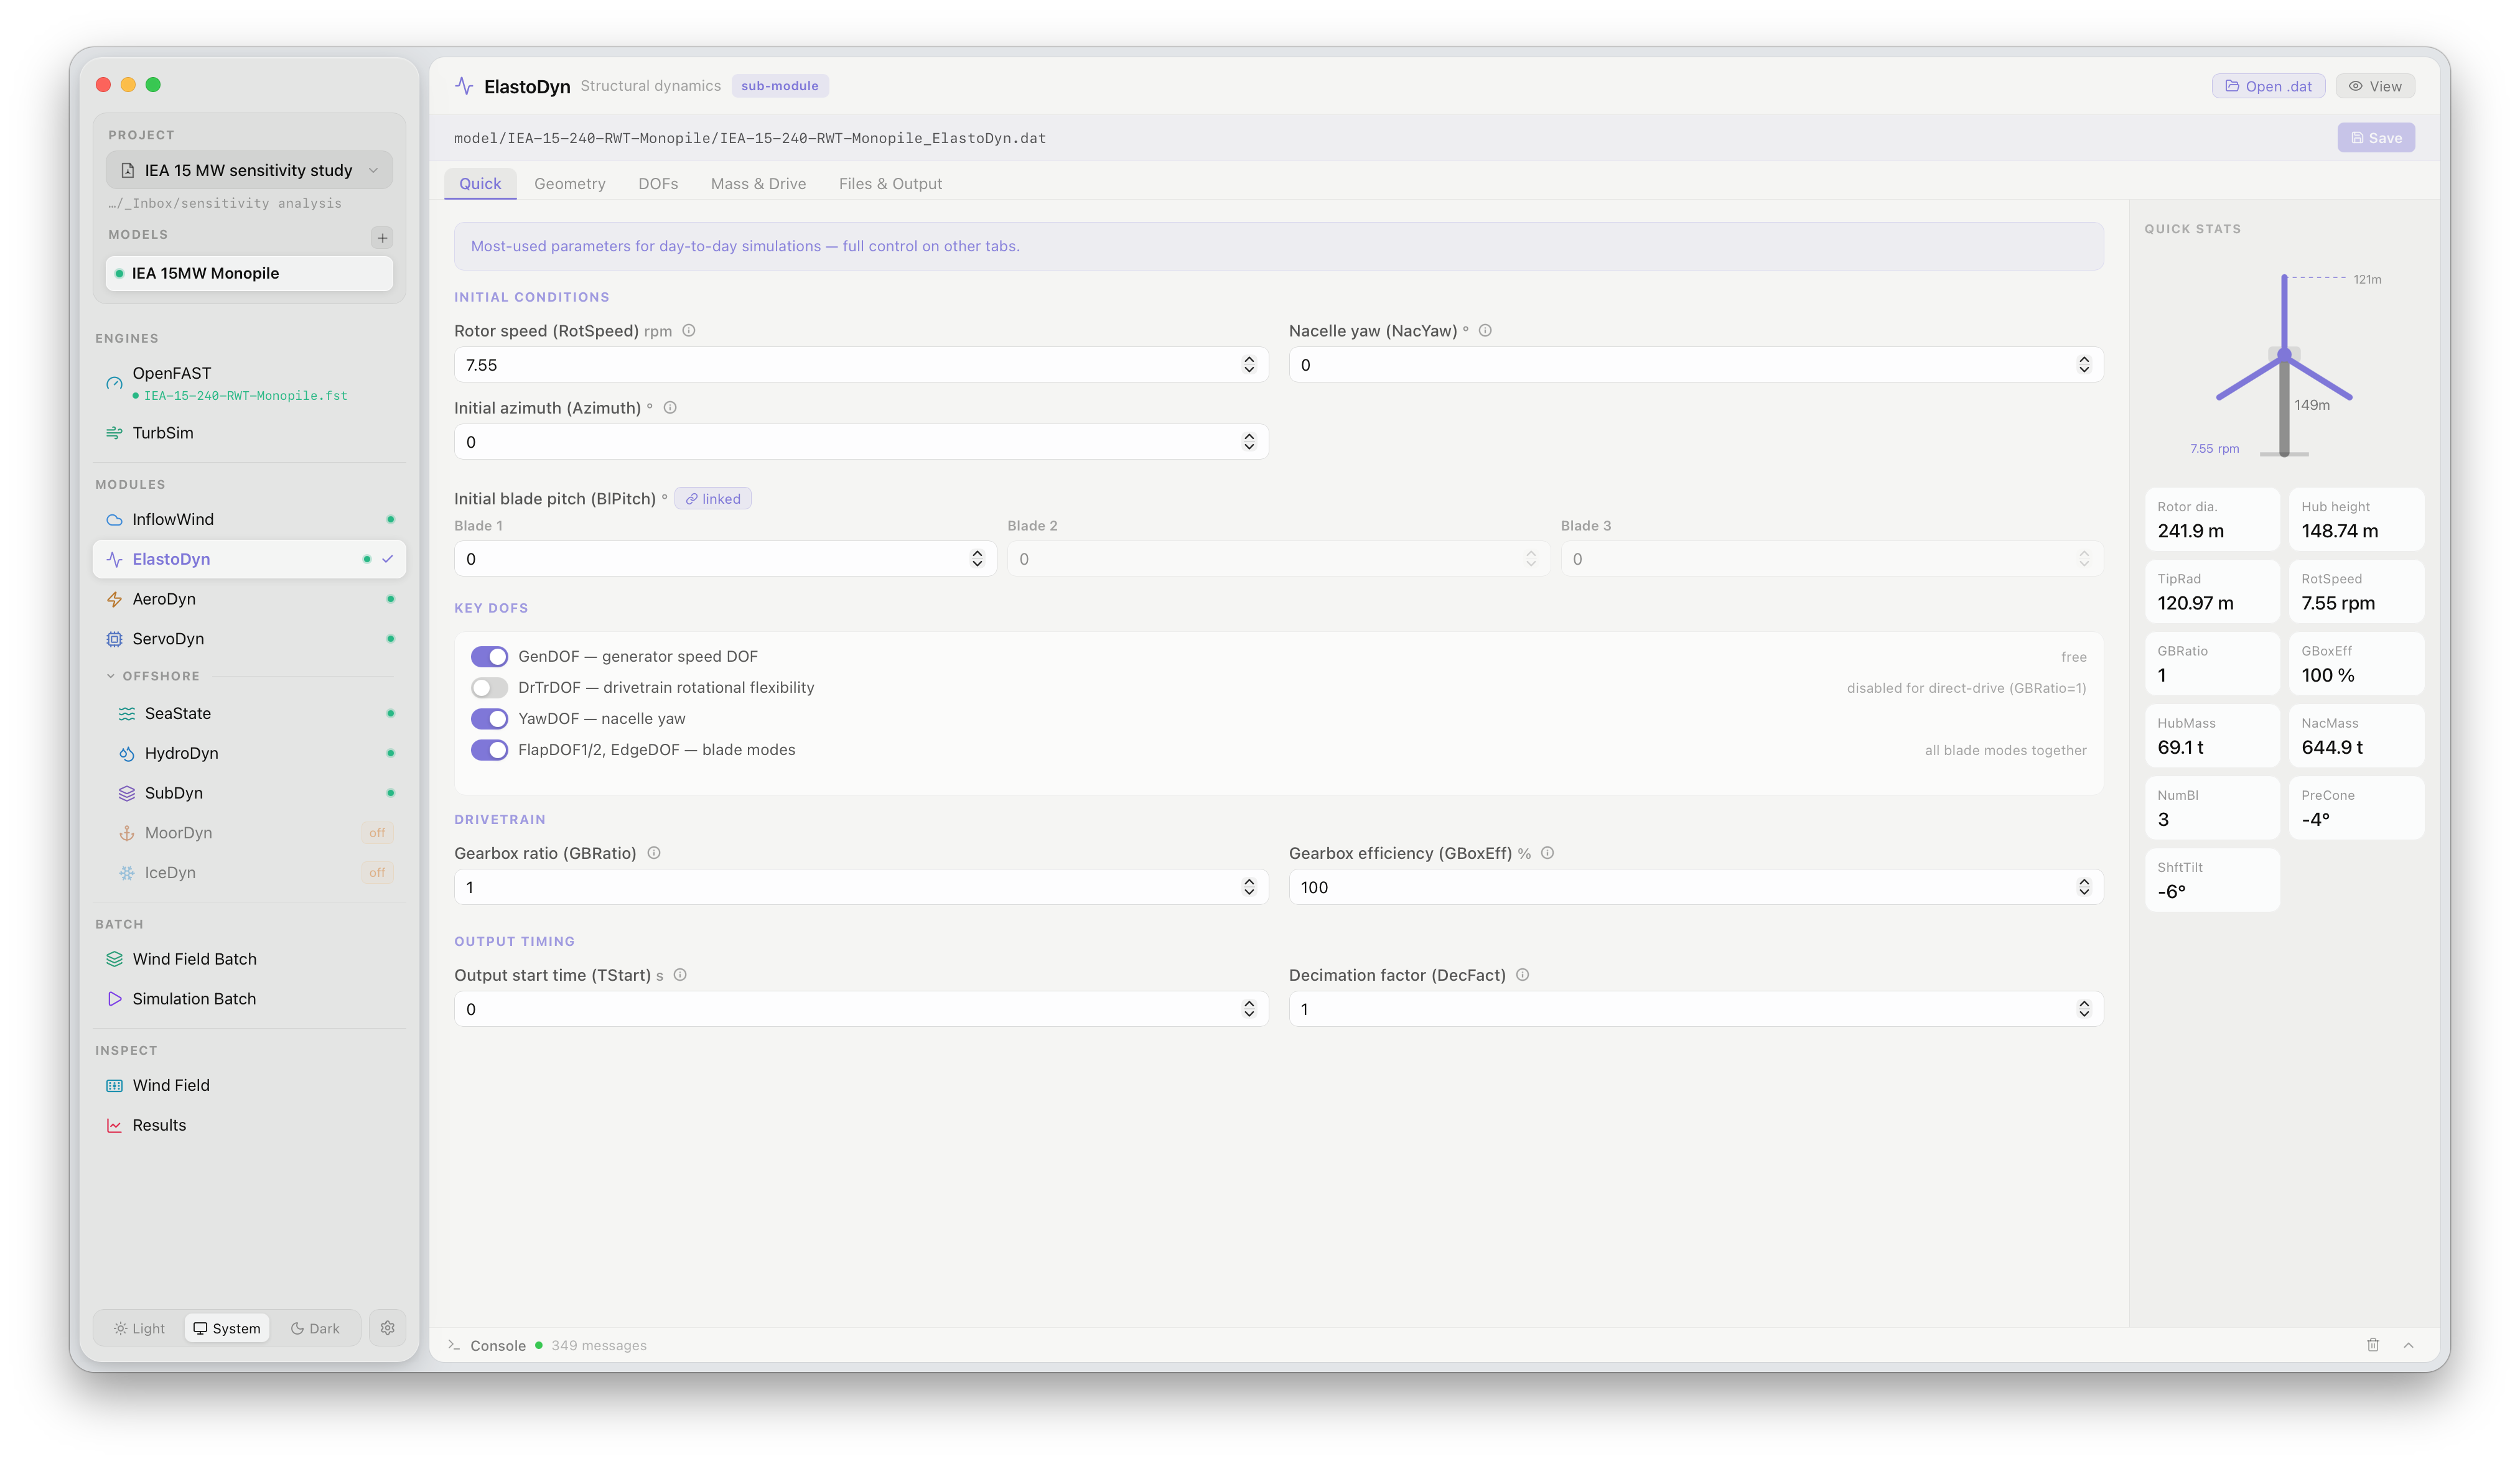
Task: Switch to Dark theme
Action: tap(315, 1328)
